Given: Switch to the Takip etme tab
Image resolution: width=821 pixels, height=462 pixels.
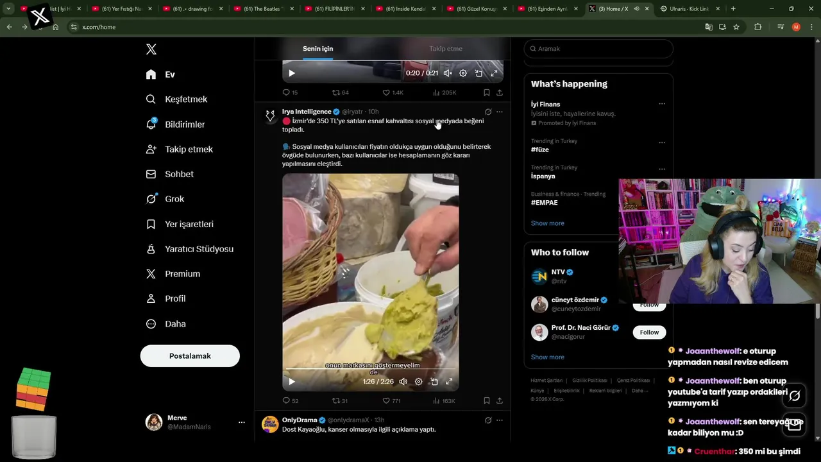Looking at the screenshot, I should click(446, 49).
